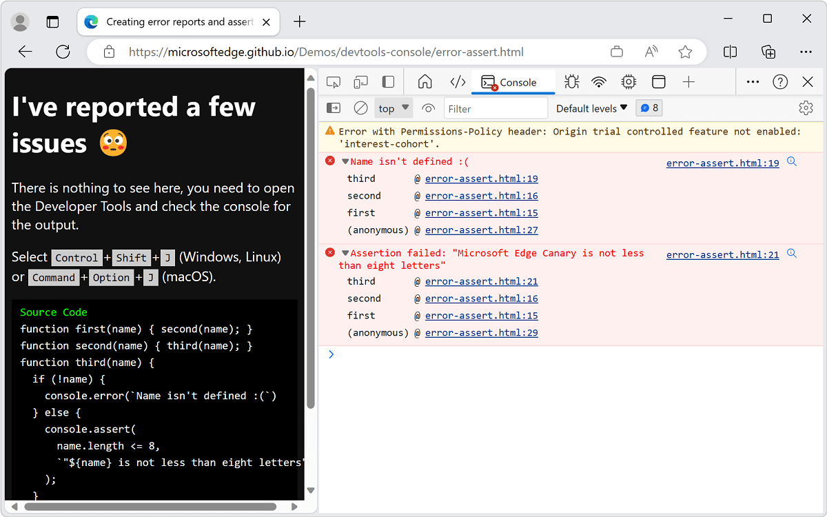The height and width of the screenshot is (517, 827).
Task: Open the Network conditions tool with the wifi icon
Action: pyautogui.click(x=599, y=81)
